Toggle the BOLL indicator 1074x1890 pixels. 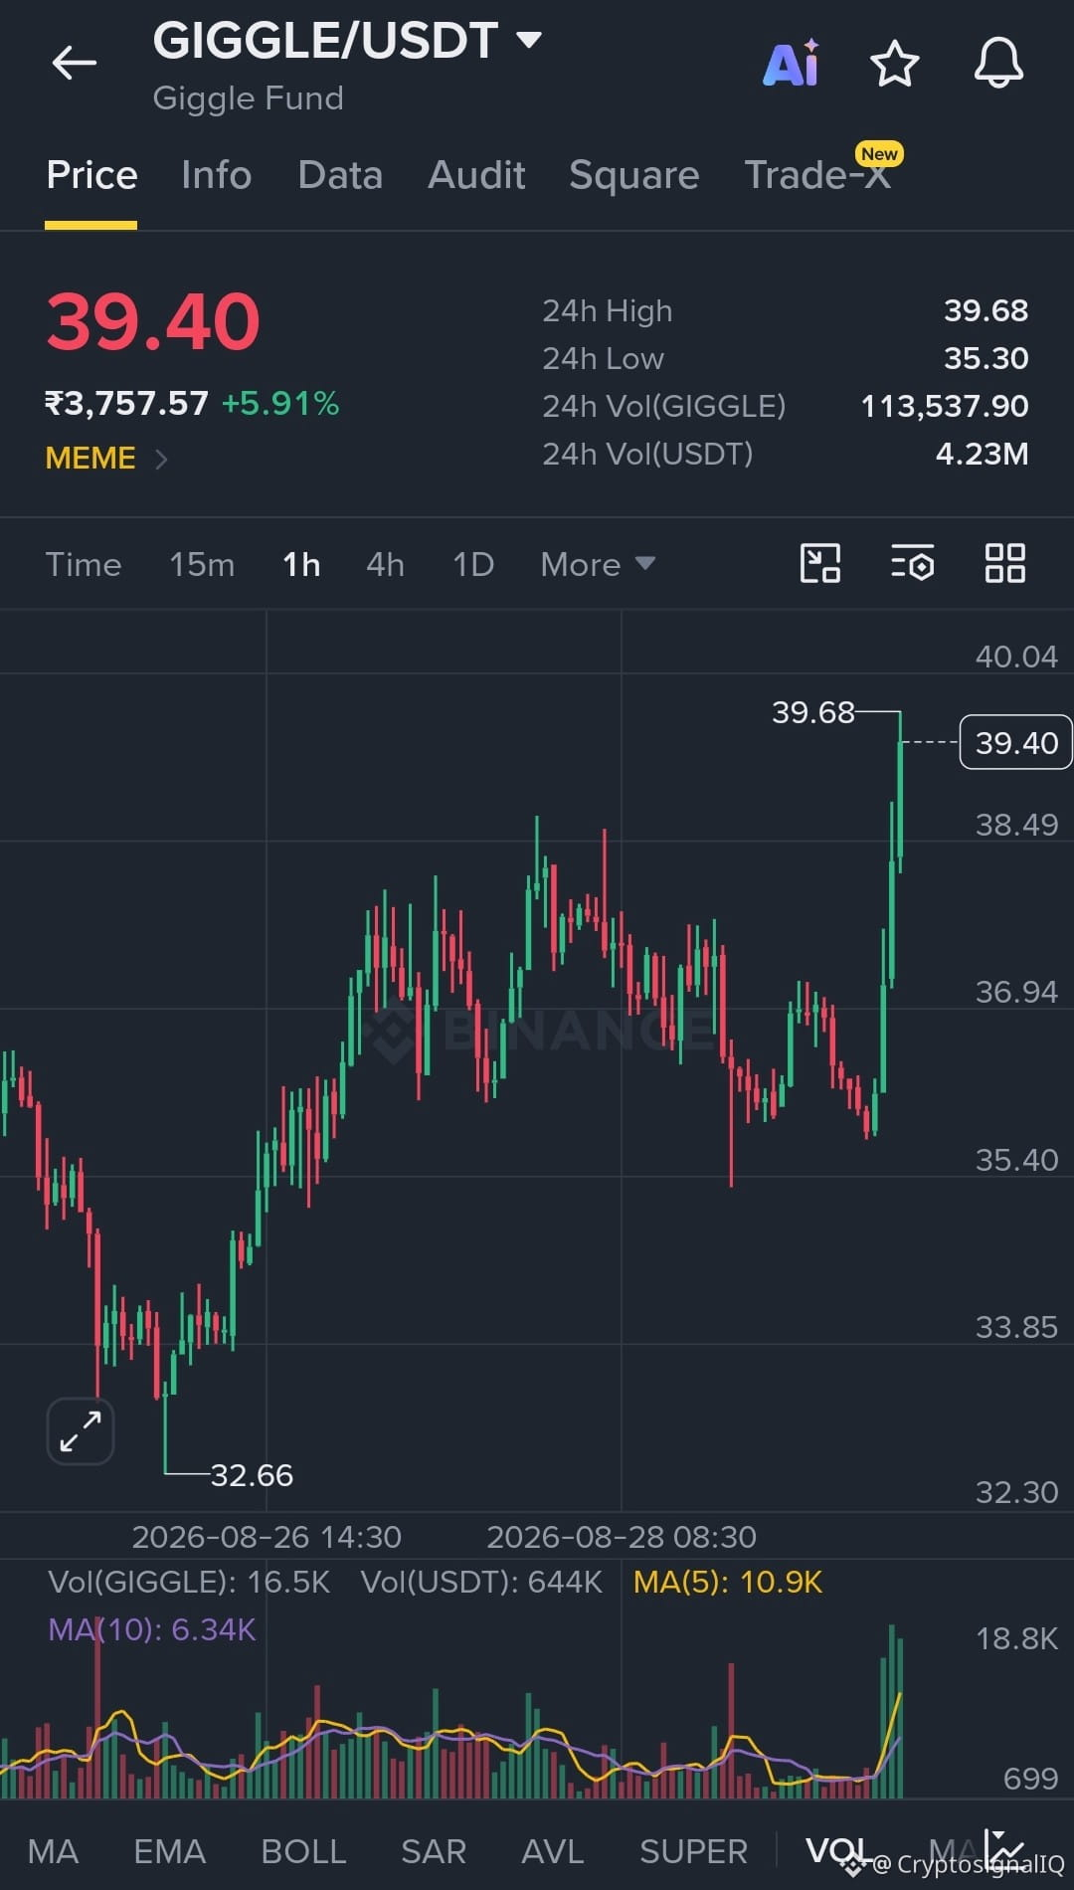303,1851
